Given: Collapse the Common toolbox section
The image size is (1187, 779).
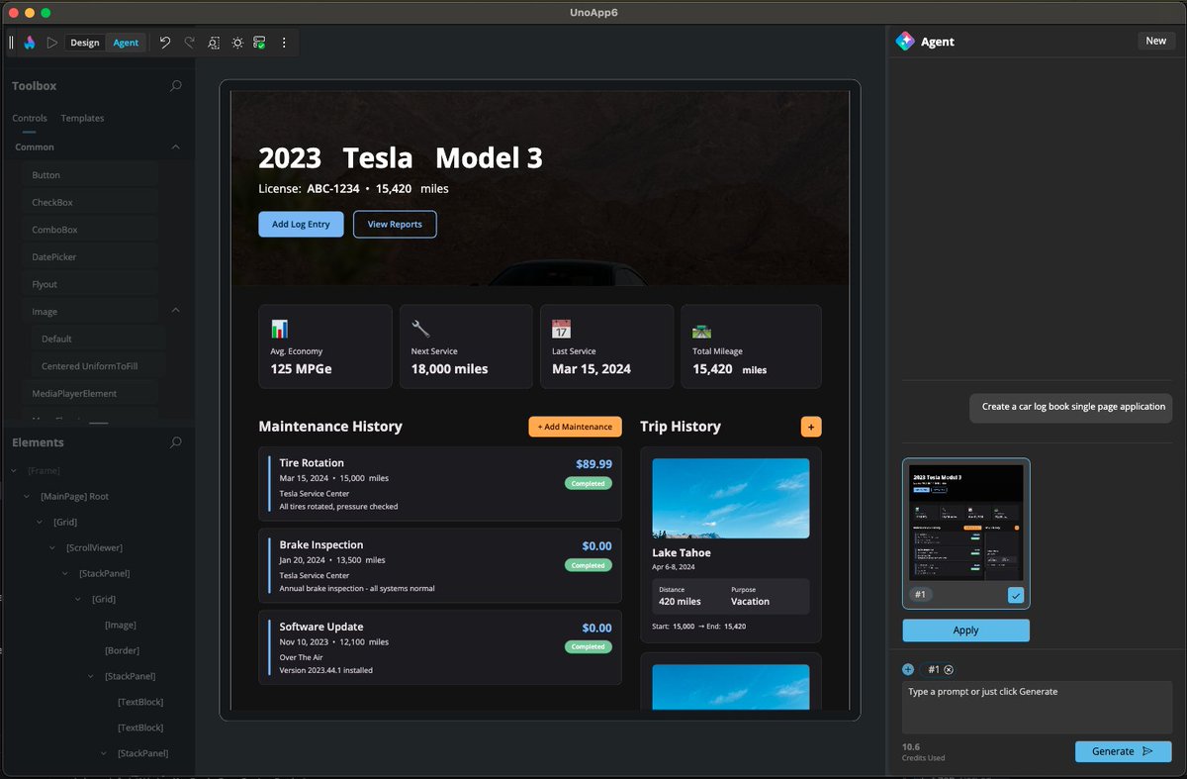Looking at the screenshot, I should pos(176,146).
